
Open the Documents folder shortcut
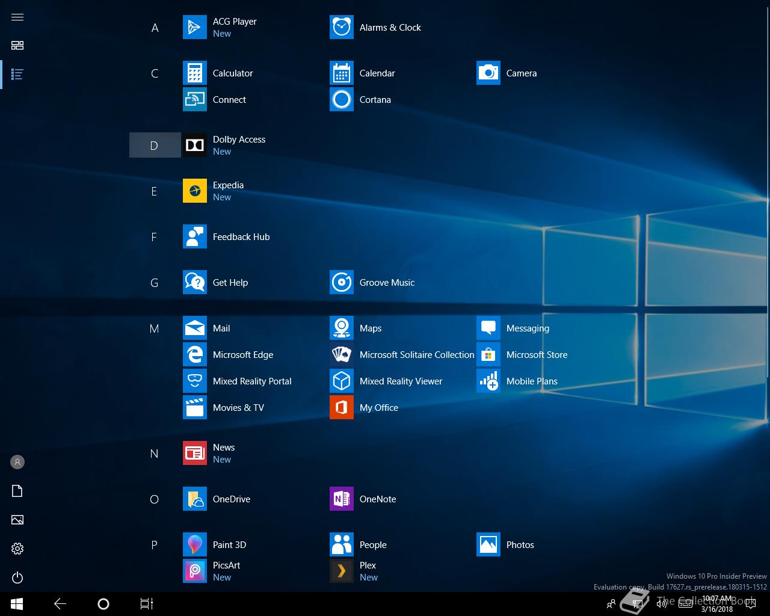click(17, 491)
